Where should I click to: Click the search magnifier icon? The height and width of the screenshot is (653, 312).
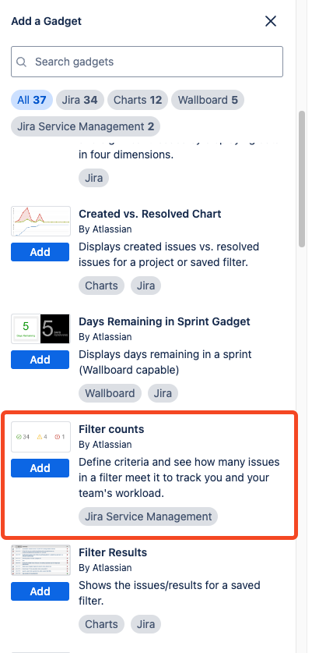tap(21, 62)
